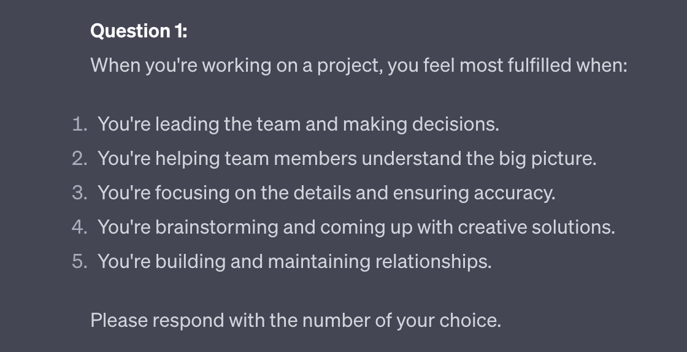Click the 'Question 1:' heading

coord(139,31)
